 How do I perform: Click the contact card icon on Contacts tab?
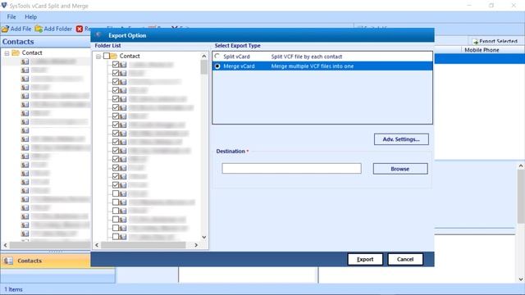point(9,261)
